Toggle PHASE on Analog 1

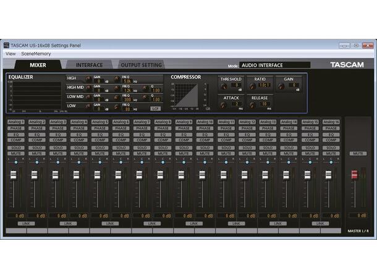(16, 128)
